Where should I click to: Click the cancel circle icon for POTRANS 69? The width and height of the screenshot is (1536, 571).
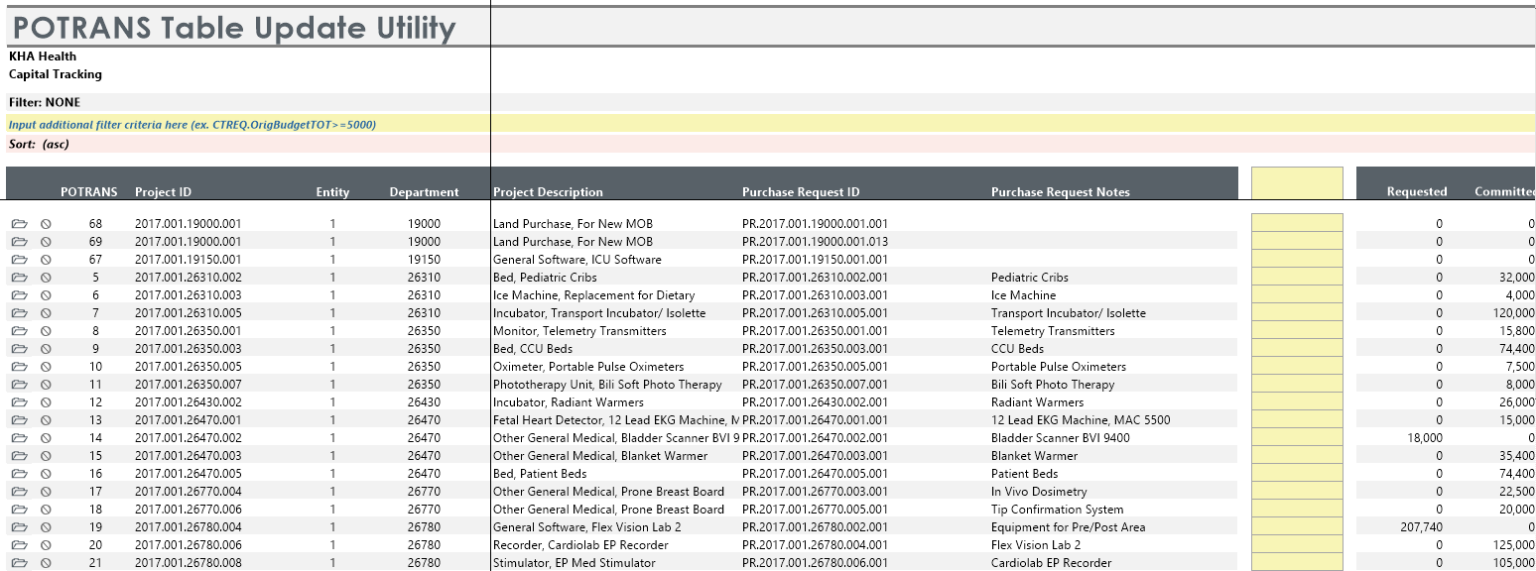46,242
